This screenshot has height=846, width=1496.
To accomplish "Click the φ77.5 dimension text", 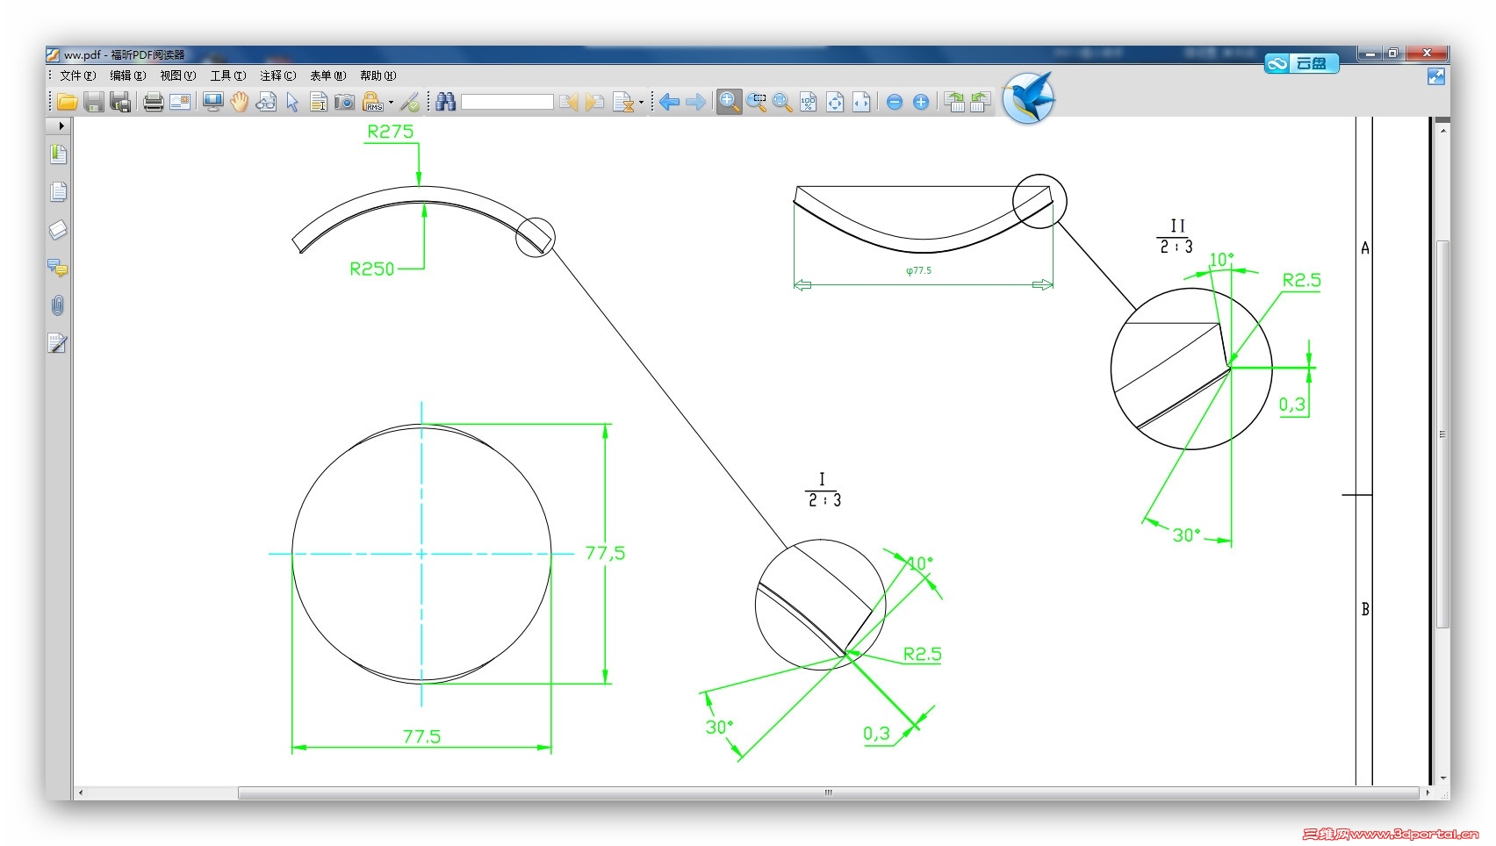I will pyautogui.click(x=918, y=270).
